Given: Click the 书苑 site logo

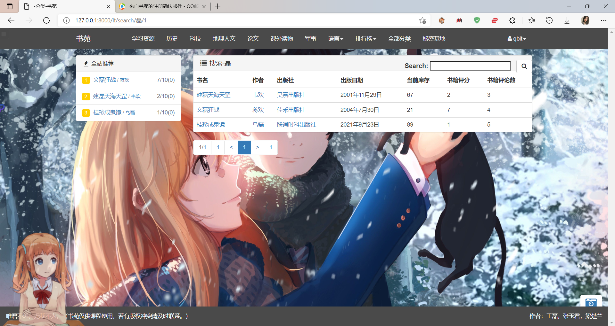Looking at the screenshot, I should click(x=83, y=39).
